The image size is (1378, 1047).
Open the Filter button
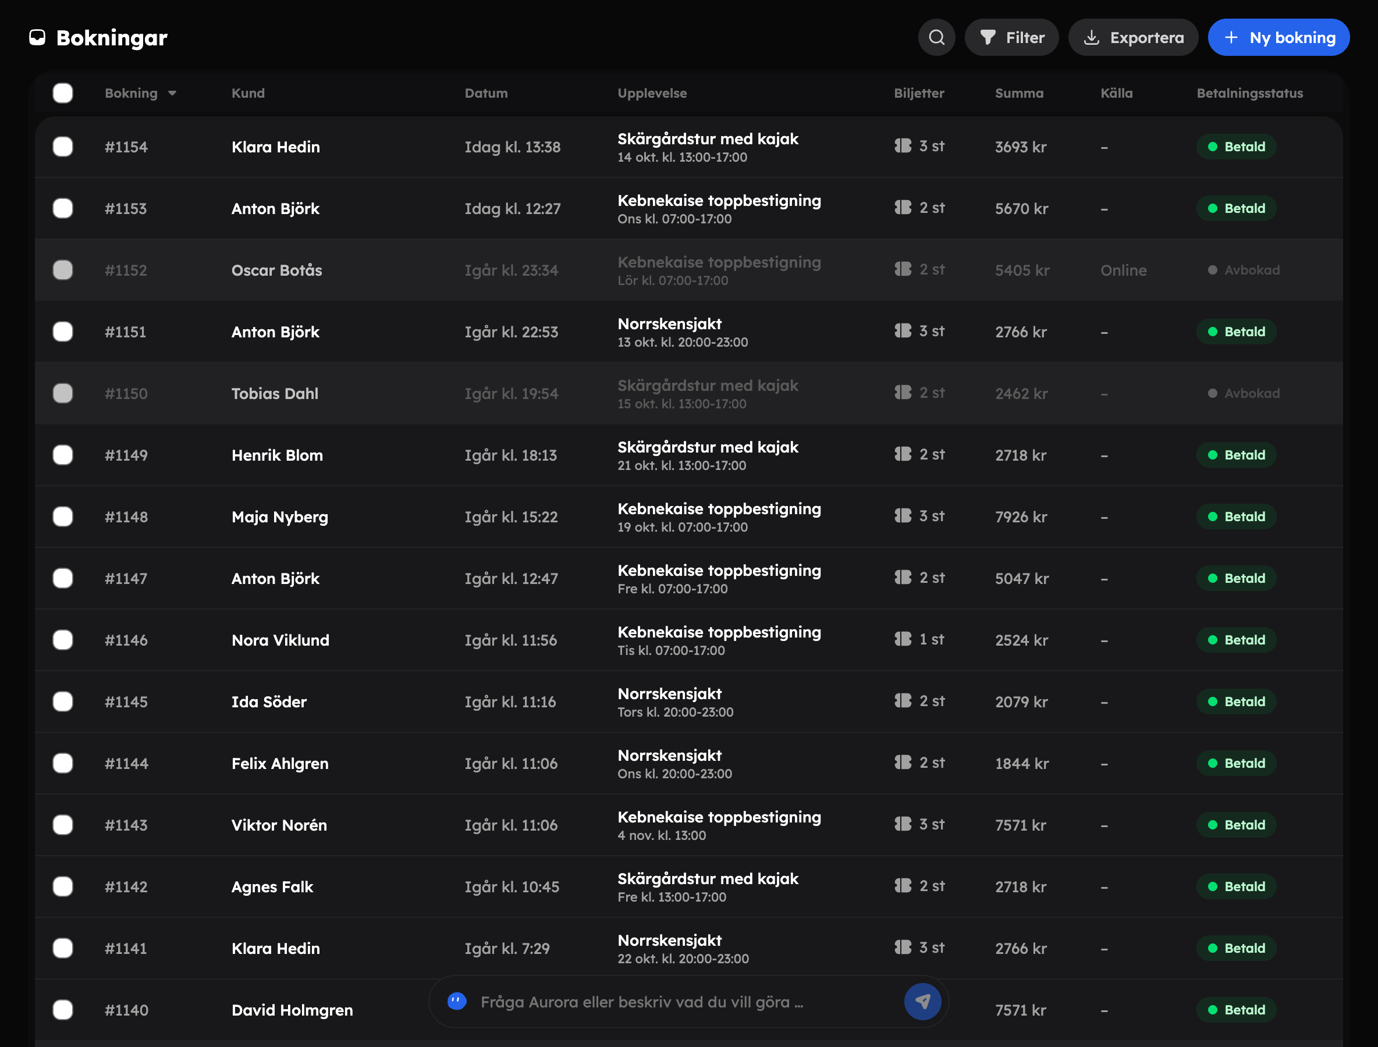coord(1011,37)
